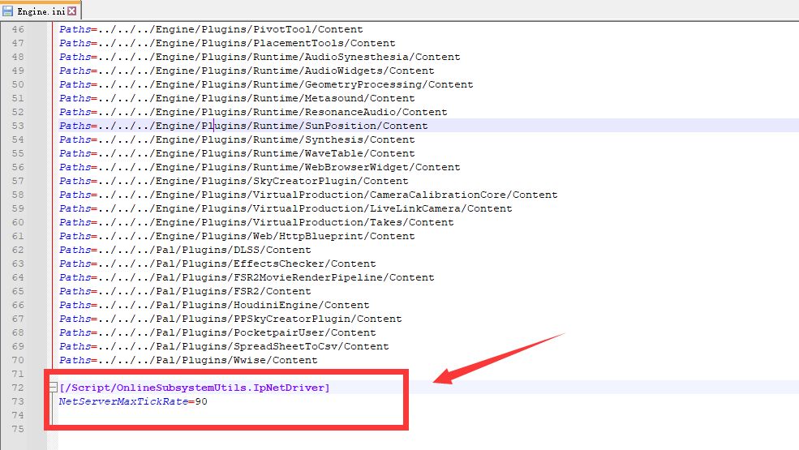Click the FSR2MovieRenderPipeline/Content path line
Viewport: 799px width, 450px height.
pyautogui.click(x=247, y=276)
